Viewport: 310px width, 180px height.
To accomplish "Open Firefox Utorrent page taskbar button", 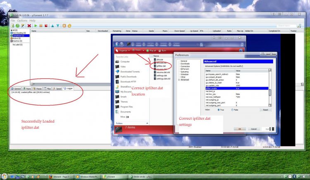I will pyautogui.click(x=60, y=177).
